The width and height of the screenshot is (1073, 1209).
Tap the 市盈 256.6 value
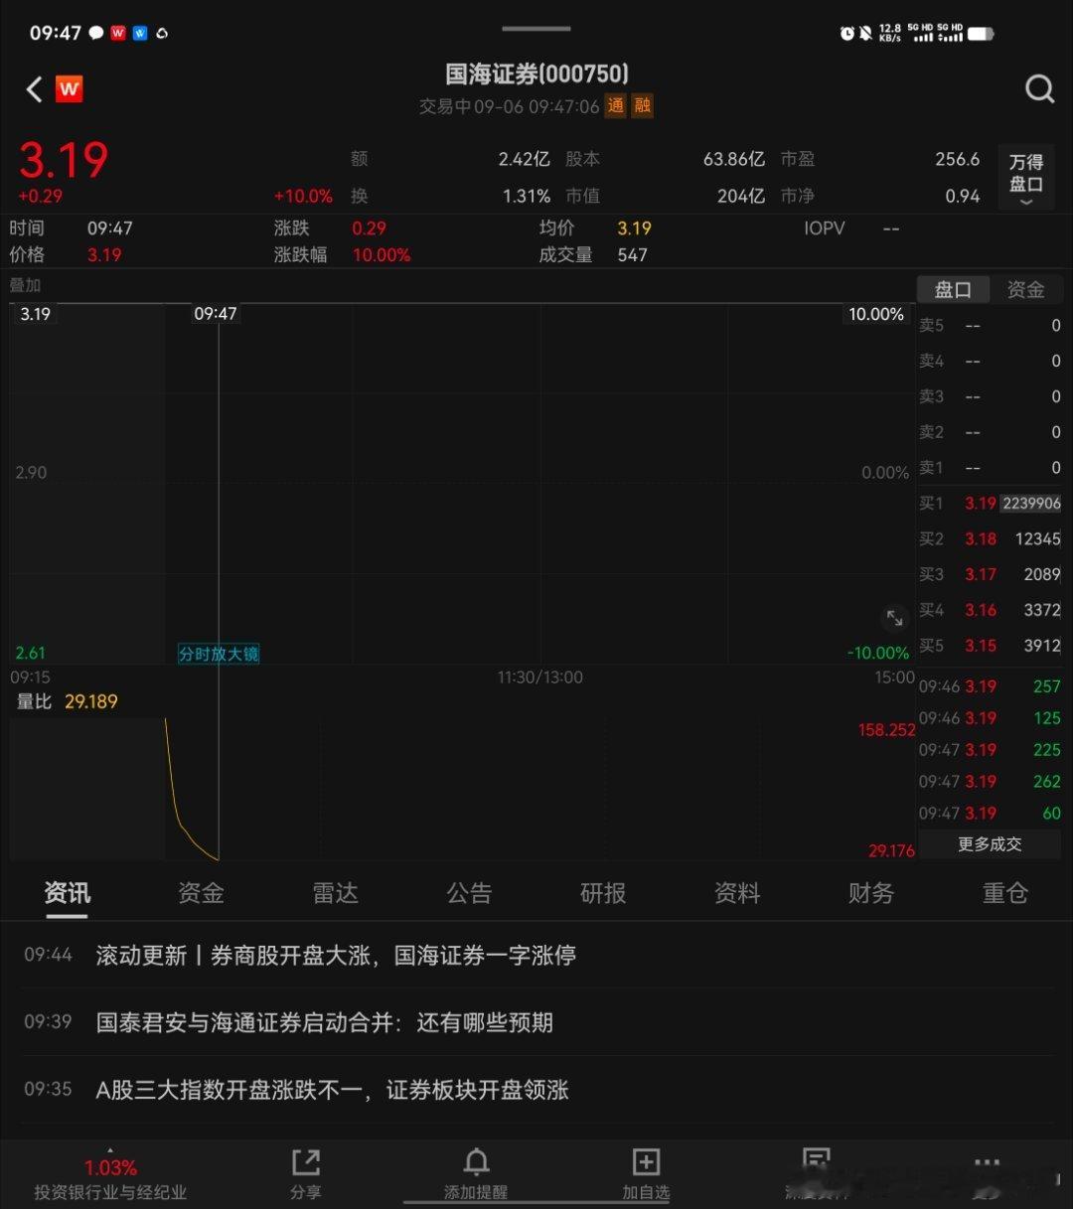click(x=957, y=159)
